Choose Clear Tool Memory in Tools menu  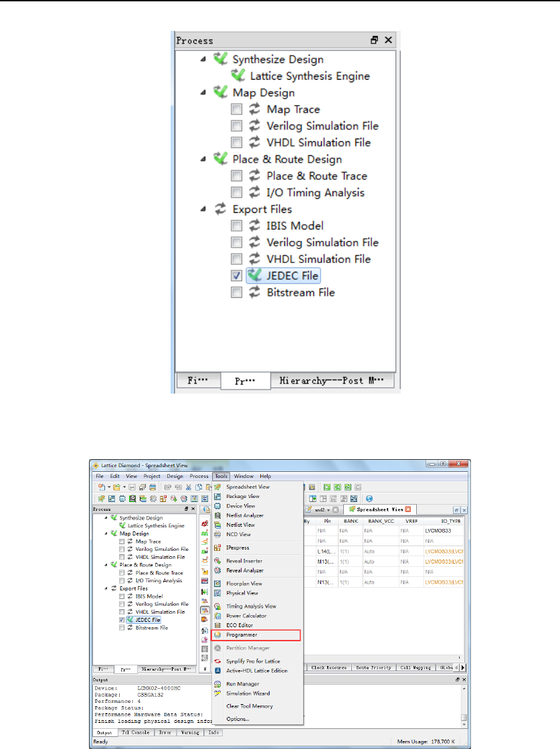coord(250,706)
